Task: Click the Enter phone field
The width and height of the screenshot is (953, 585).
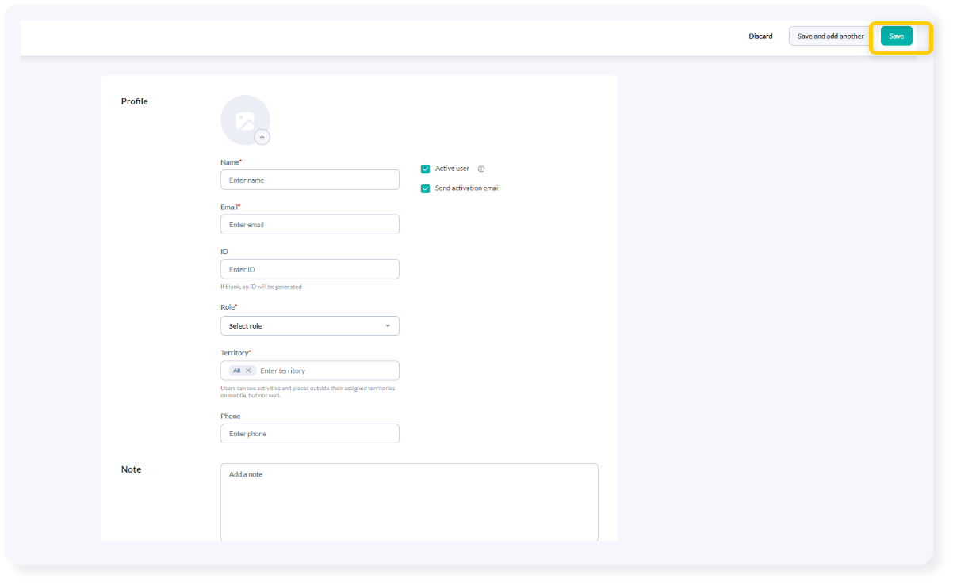Action: click(309, 433)
